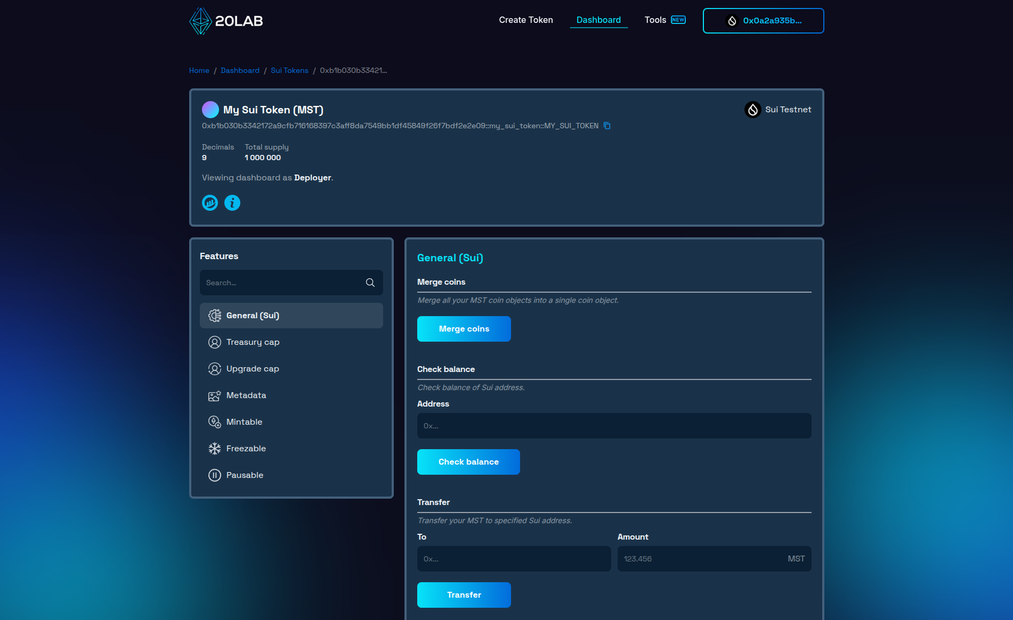Focus the Transfer Amount field
The image size is (1013, 620).
(x=714, y=559)
